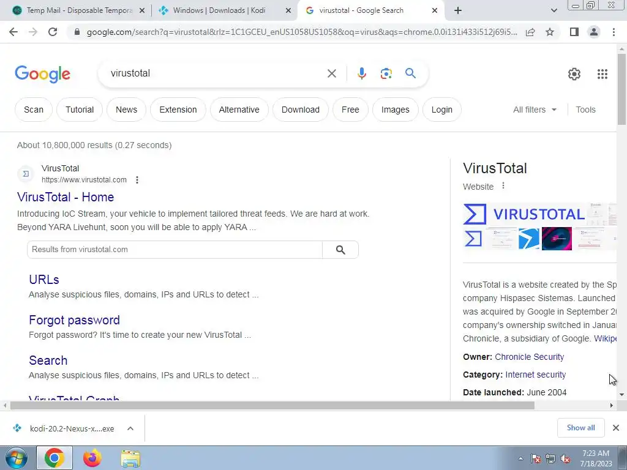The width and height of the screenshot is (627, 470).
Task: Share this page via address bar icon
Action: pos(530,32)
